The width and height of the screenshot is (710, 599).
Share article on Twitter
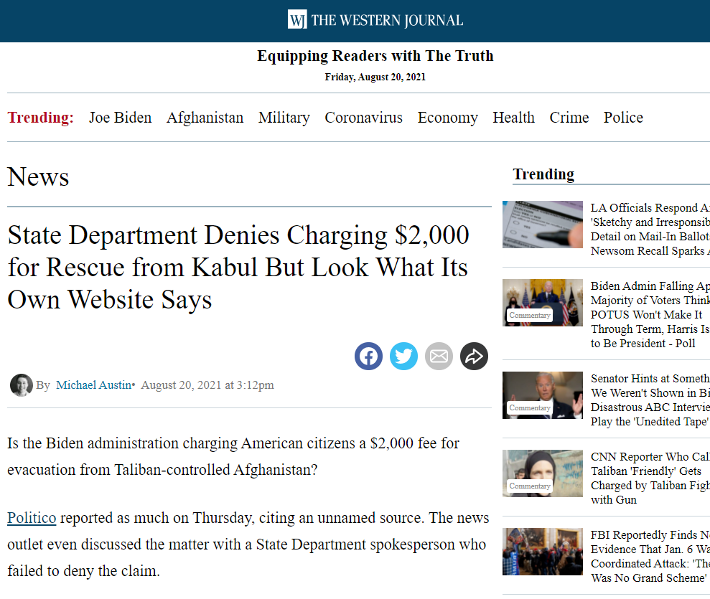pos(404,356)
